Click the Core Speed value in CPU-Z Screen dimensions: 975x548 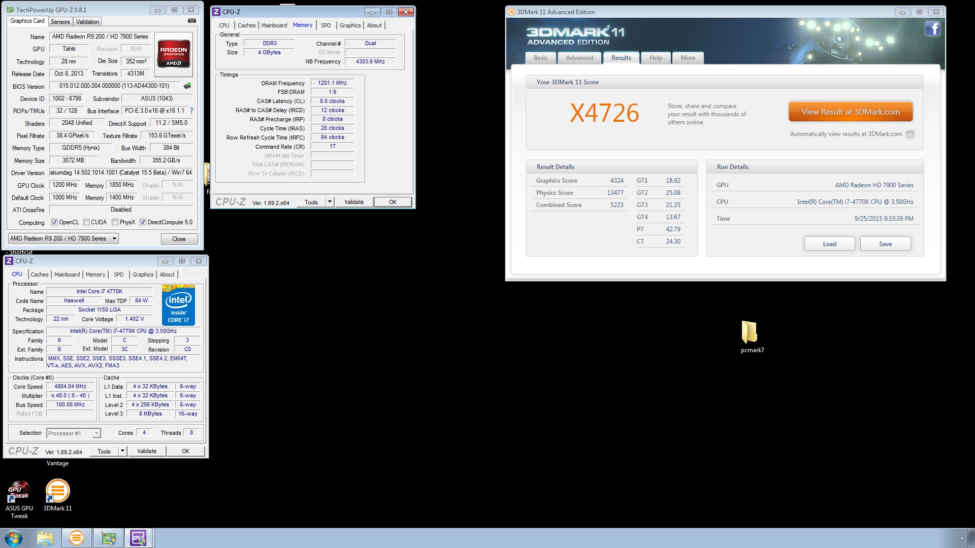coord(70,386)
